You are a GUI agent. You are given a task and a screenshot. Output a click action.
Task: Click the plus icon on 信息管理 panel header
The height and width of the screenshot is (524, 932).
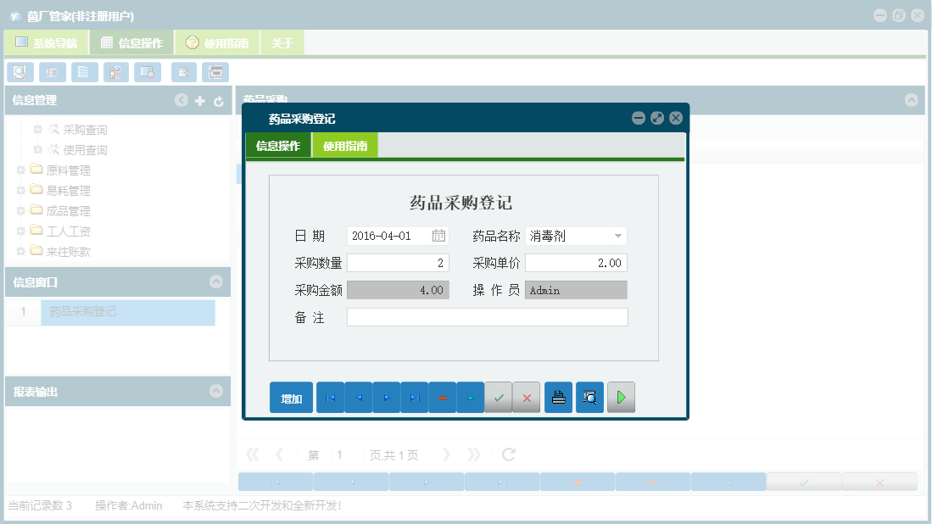tap(200, 100)
